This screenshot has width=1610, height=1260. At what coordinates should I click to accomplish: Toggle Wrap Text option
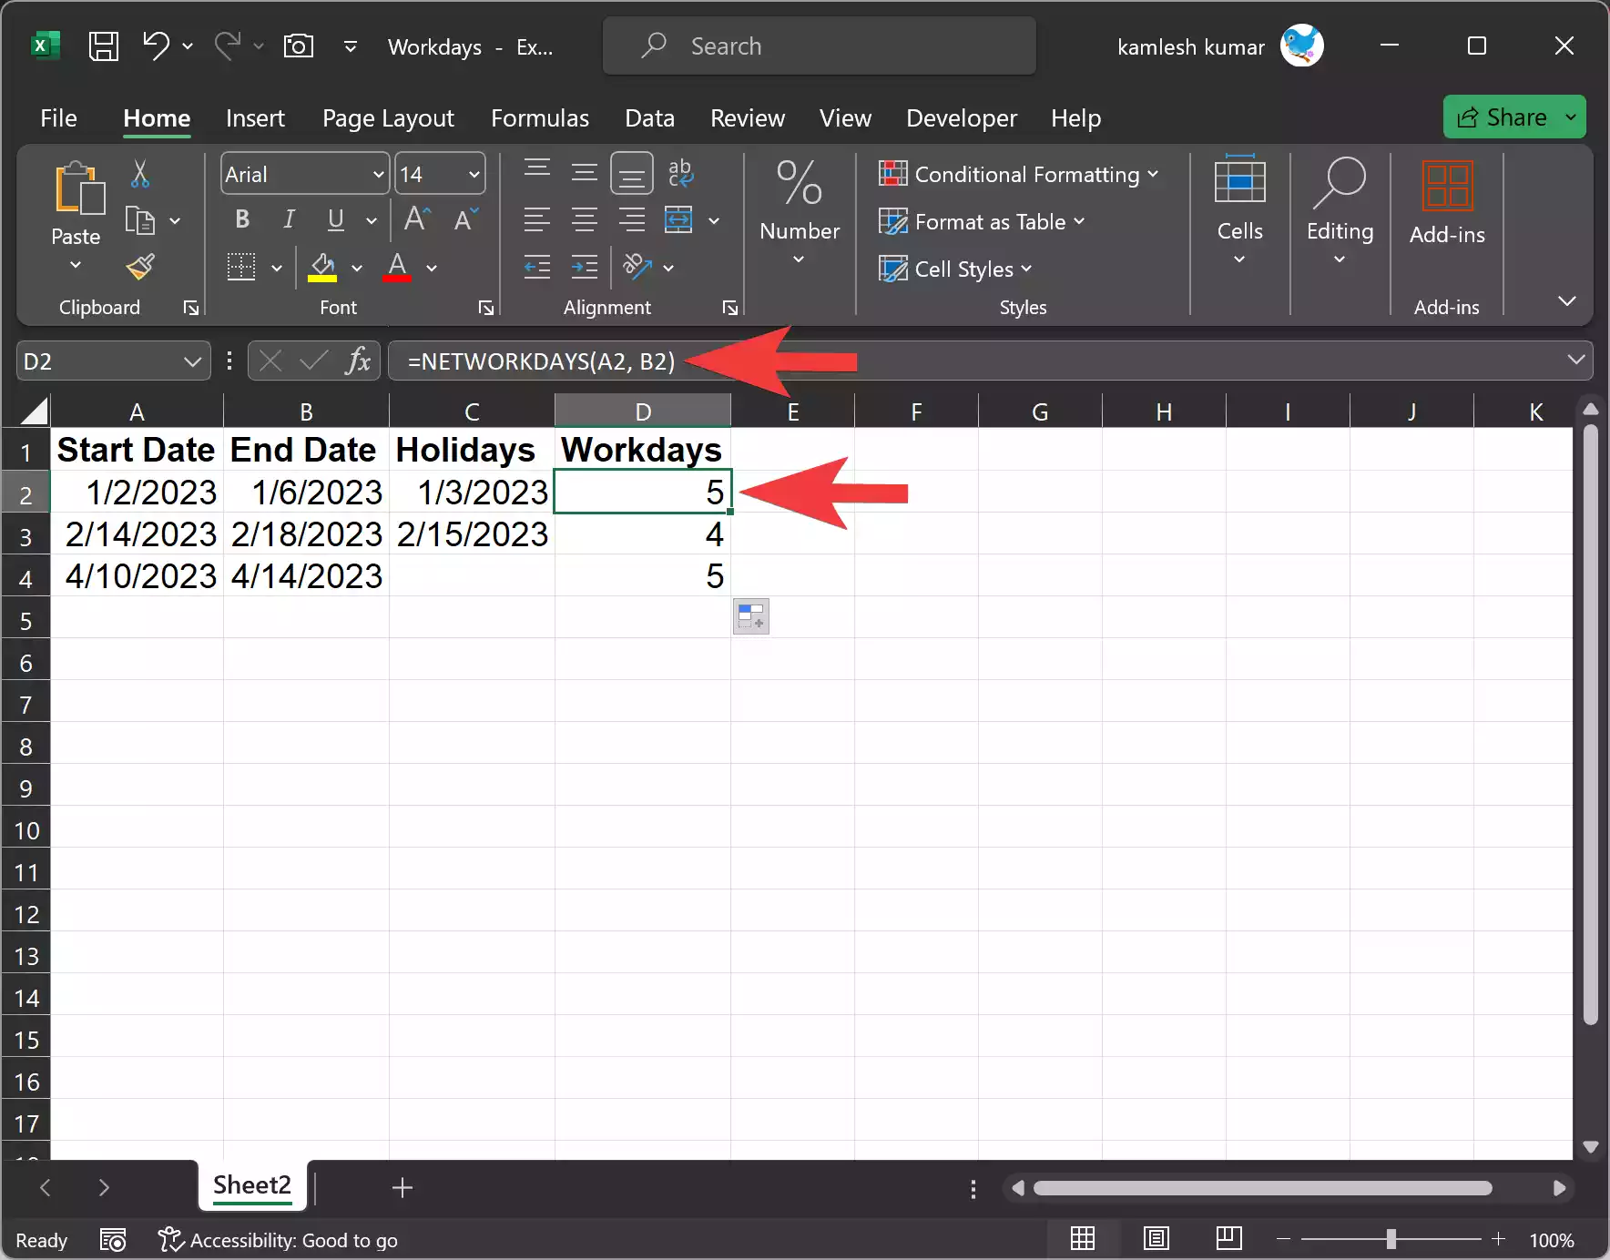pyautogui.click(x=679, y=173)
